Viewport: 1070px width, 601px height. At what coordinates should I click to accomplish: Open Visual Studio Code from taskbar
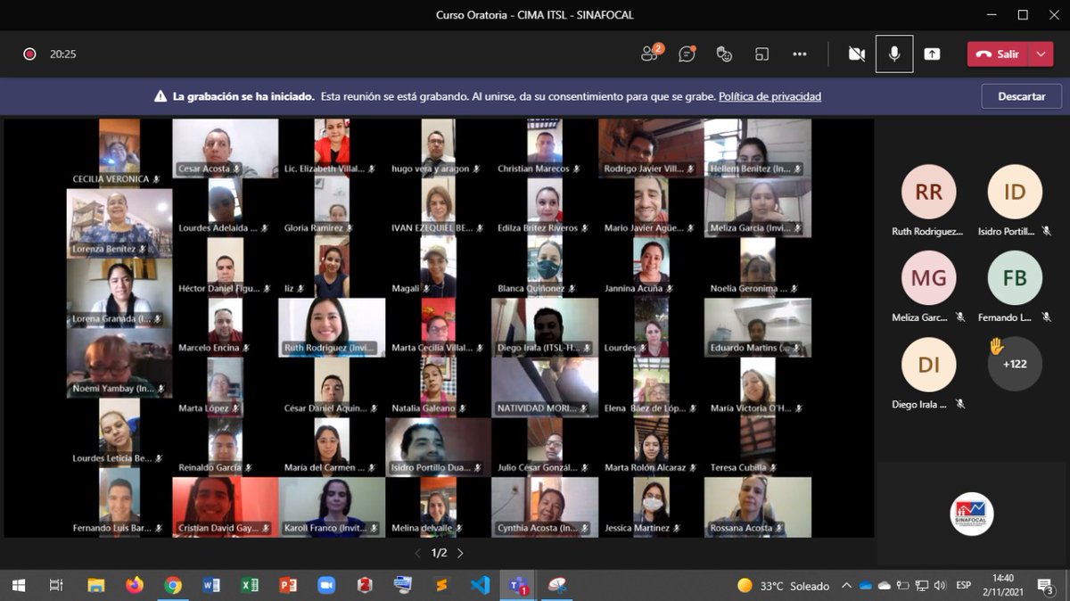click(x=480, y=585)
